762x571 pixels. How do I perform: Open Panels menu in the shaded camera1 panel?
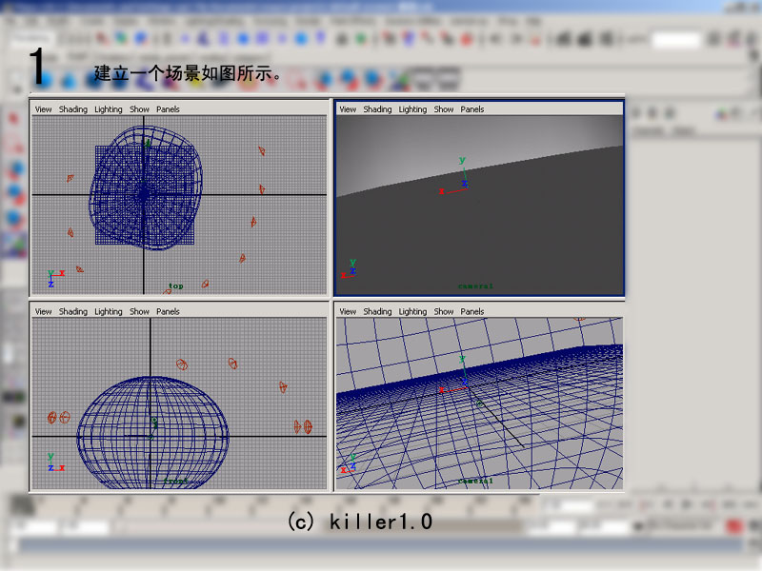(x=472, y=109)
